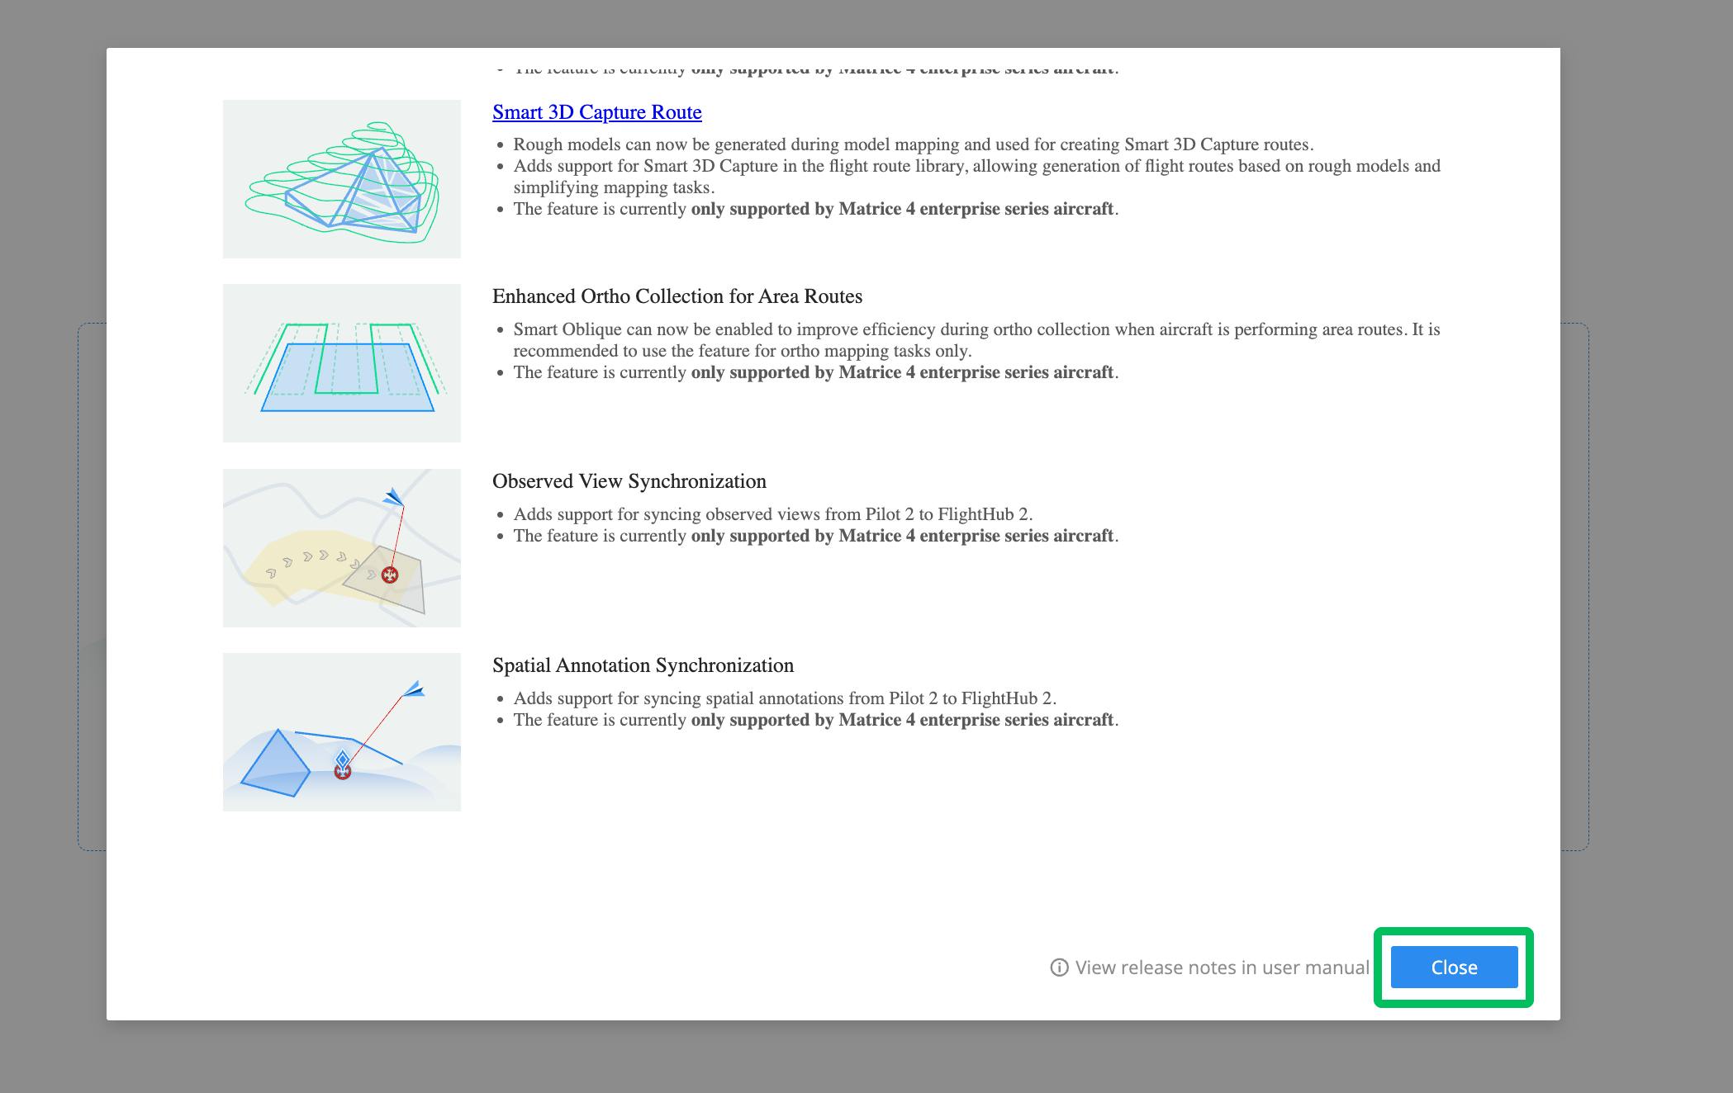Click the Spatial Annotation Synchronization illustration
Viewport: 1733px width, 1093px height.
341,731
